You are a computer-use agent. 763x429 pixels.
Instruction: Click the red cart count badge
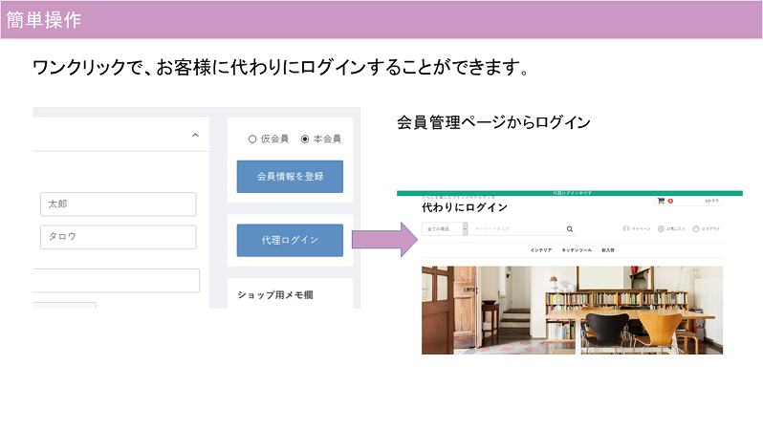pos(670,201)
